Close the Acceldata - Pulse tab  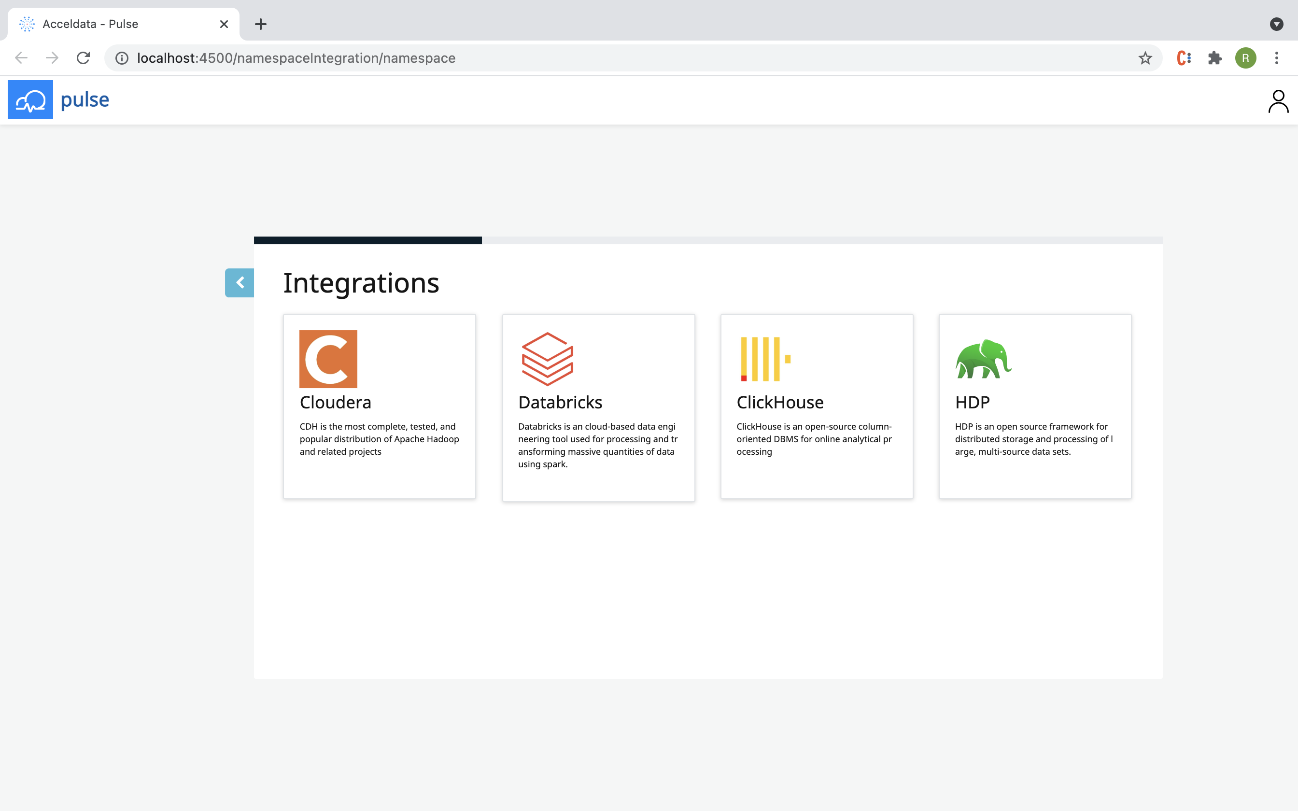pos(224,24)
